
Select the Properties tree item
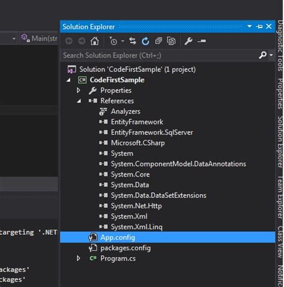coord(116,90)
